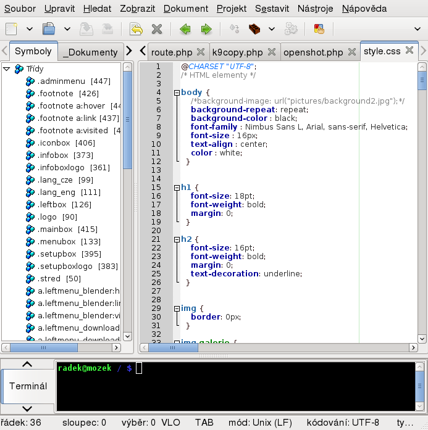Switch to the Dokumenty sidebar tab
The image size is (428, 430).
(90, 52)
